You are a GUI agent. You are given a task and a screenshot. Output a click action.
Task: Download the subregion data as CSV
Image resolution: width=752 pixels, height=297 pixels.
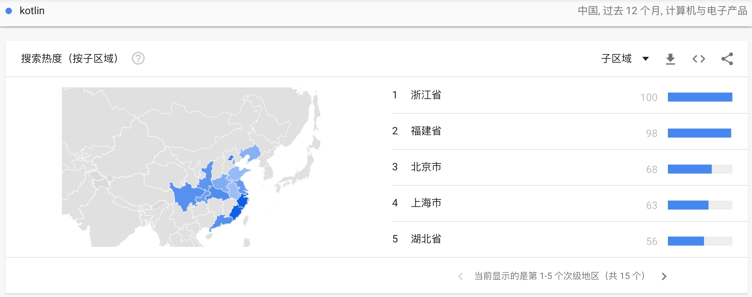tap(670, 59)
